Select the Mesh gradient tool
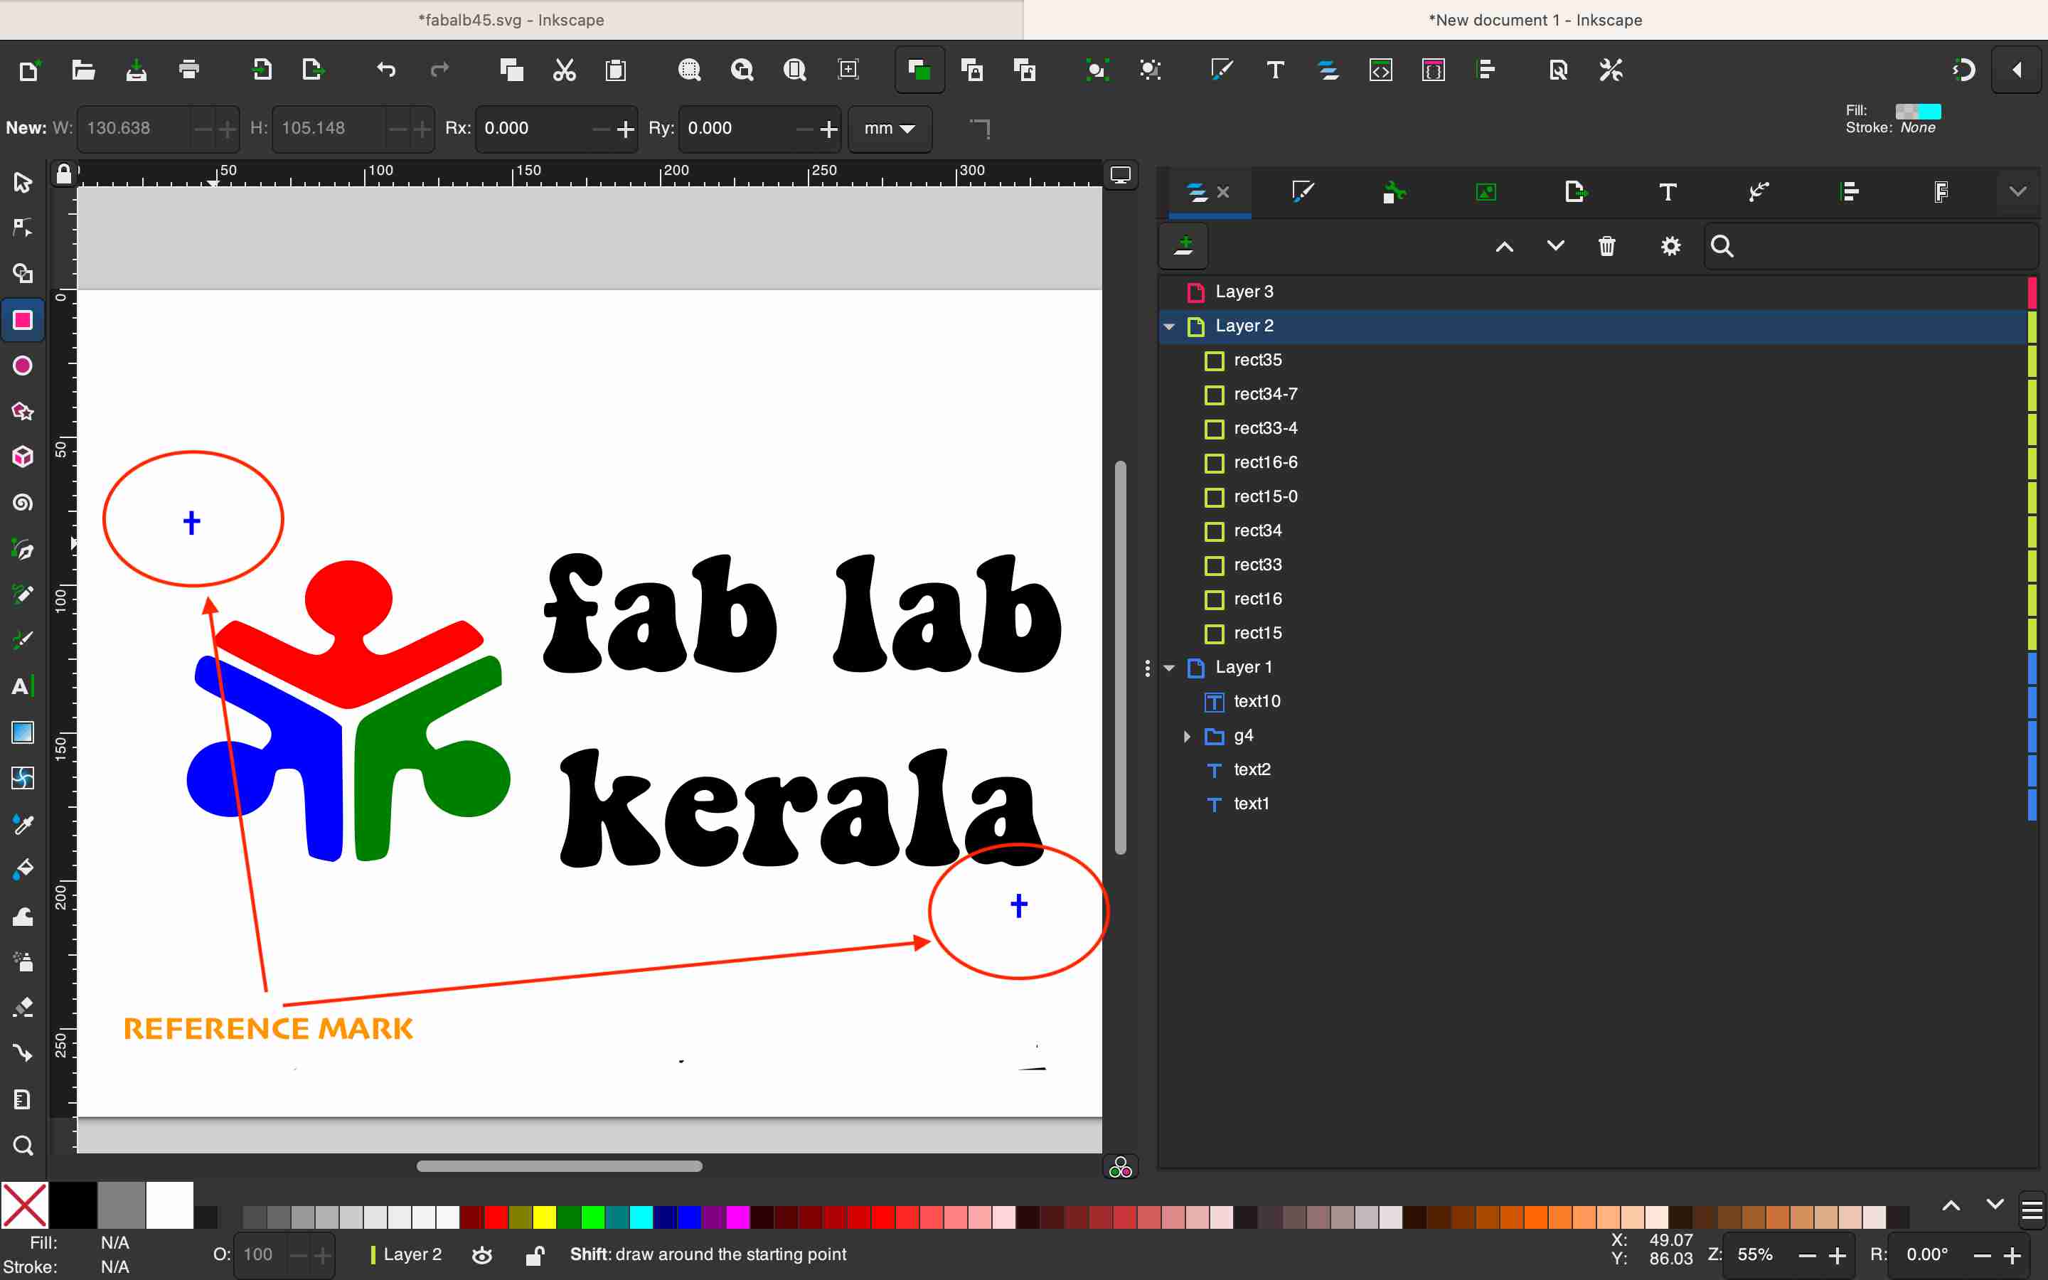The image size is (2048, 1280). tap(23, 778)
